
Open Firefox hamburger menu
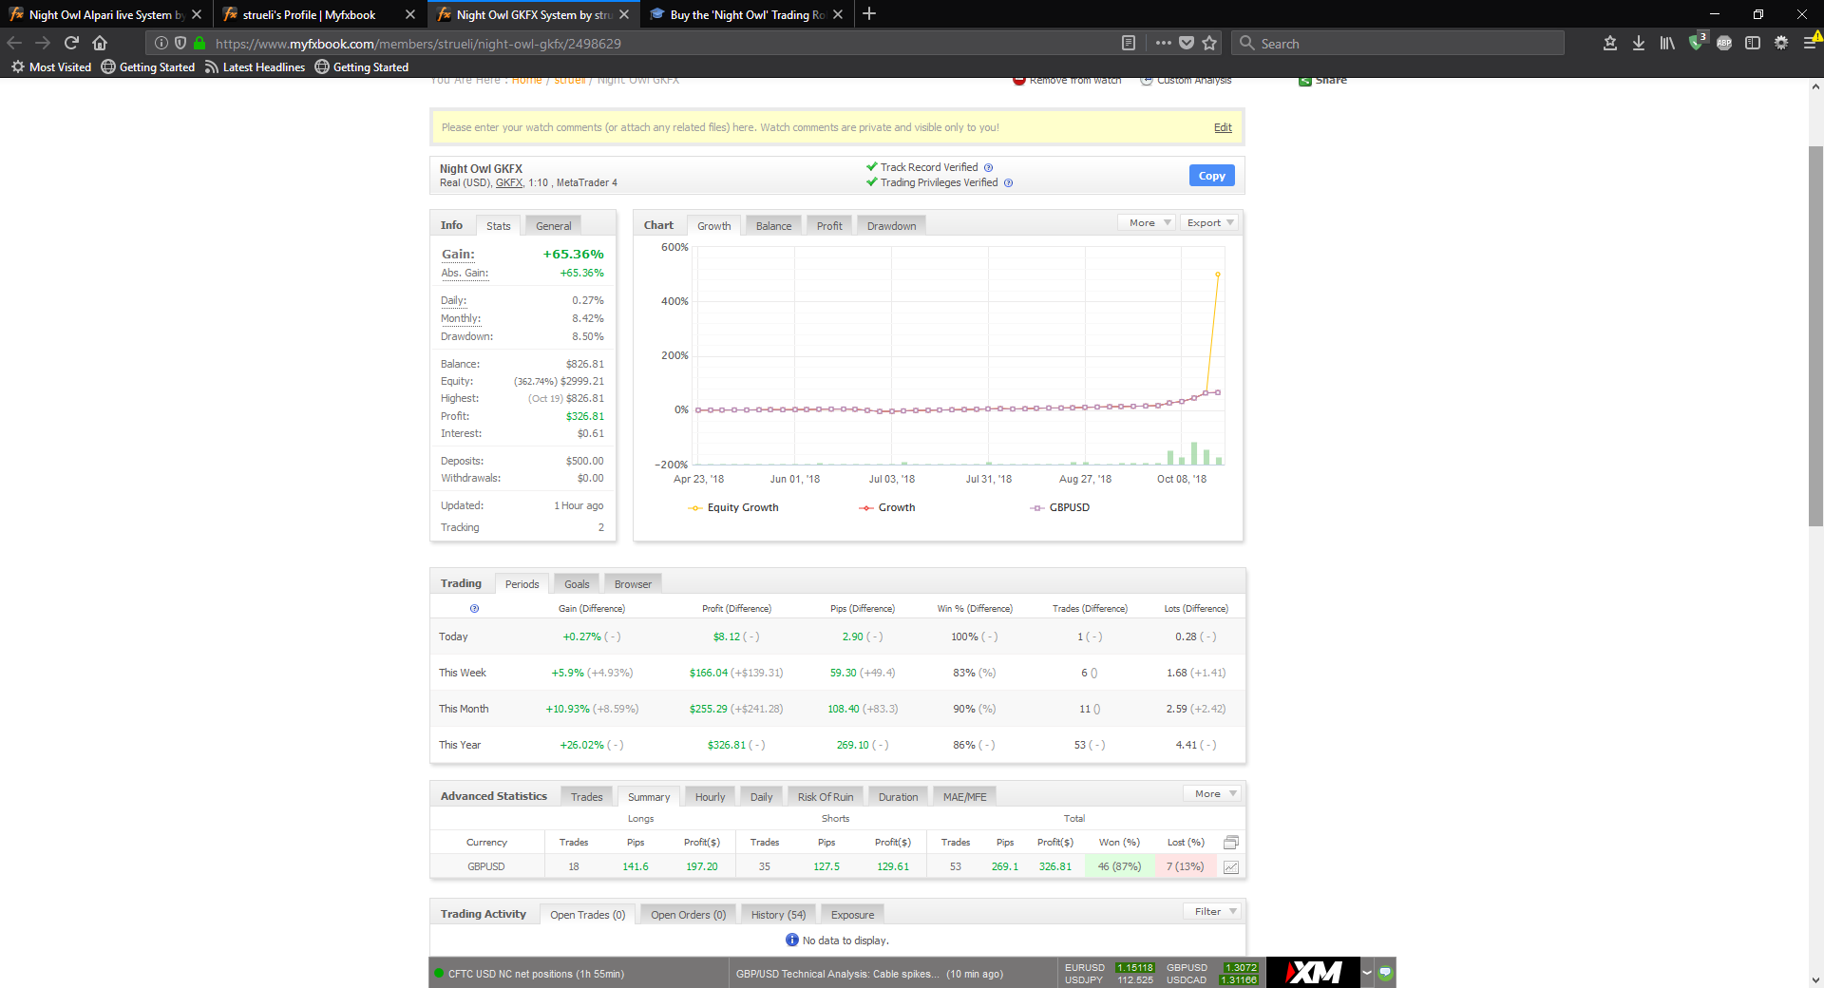tap(1810, 43)
